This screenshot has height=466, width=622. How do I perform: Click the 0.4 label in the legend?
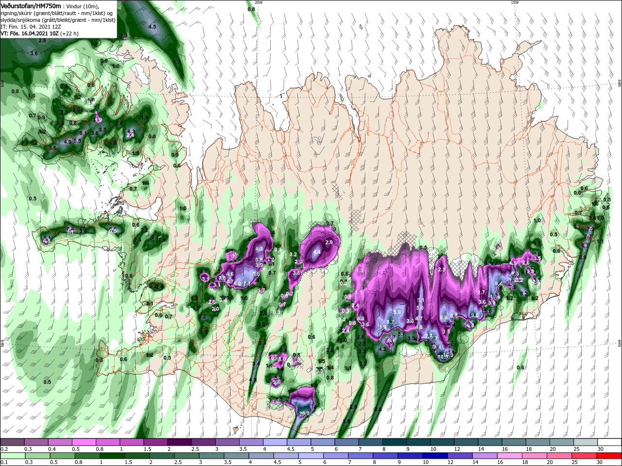52,449
